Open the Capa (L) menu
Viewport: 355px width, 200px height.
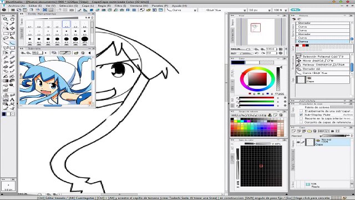[x=88, y=6]
